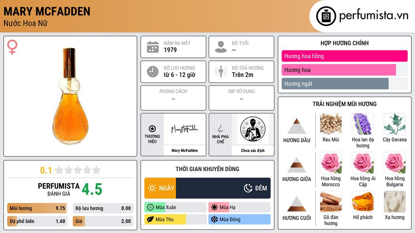Click the Dịp sử dụng card

pyautogui.click(x=242, y=98)
